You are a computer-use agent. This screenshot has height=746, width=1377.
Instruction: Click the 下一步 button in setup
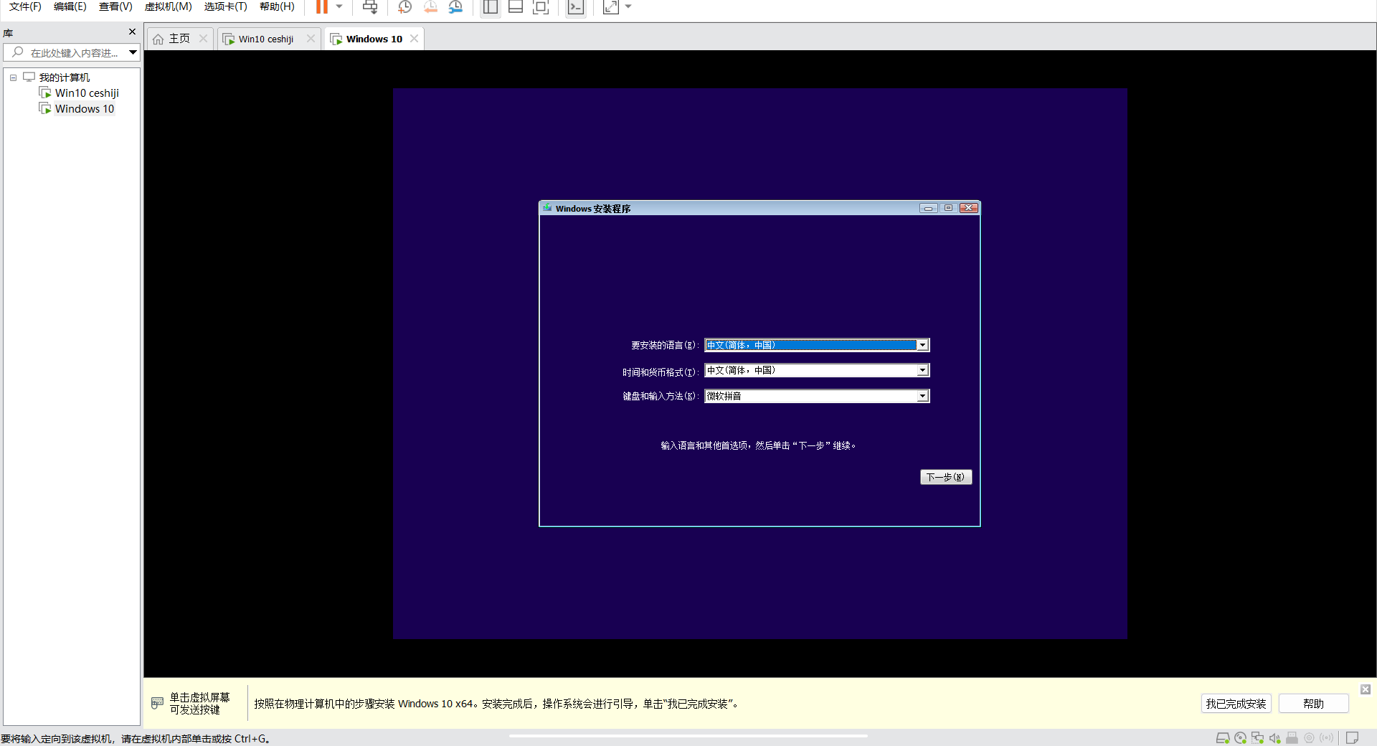[945, 477]
